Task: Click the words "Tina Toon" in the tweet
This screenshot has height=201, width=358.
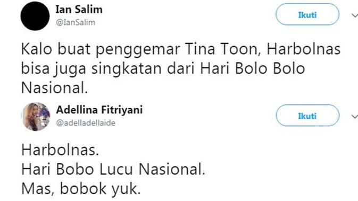Action: 223,49
